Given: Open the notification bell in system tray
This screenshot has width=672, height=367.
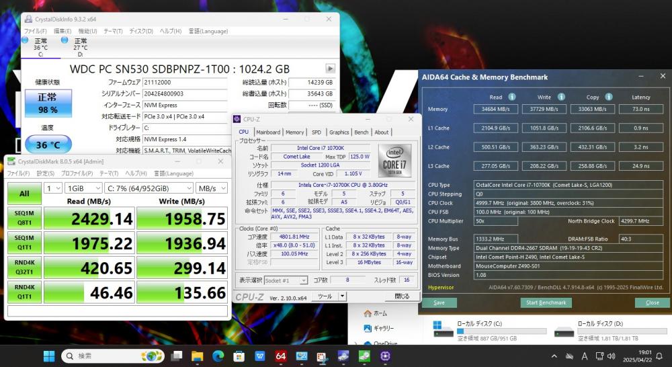Looking at the screenshot, I should tap(660, 356).
